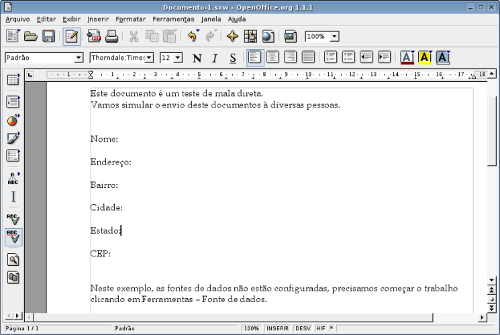500x335 pixels.
Task: Save the document with floppy icon
Action: pyautogui.click(x=48, y=36)
